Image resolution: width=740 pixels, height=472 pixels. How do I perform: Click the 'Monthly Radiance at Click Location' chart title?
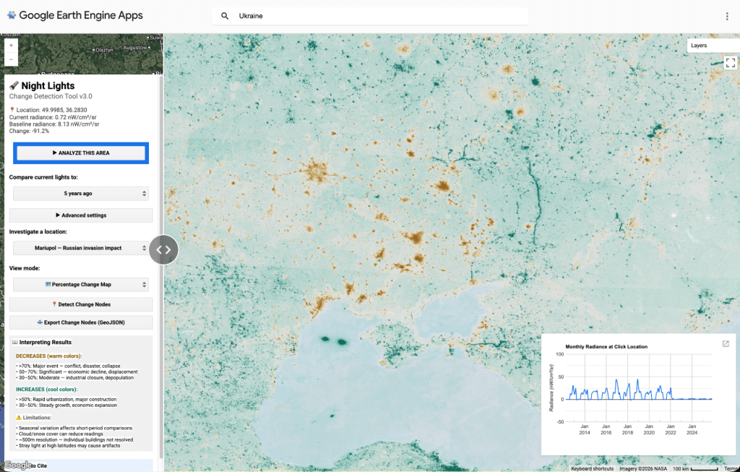606,346
